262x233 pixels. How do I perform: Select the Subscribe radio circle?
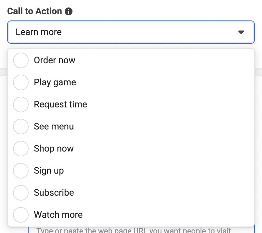tap(21, 193)
